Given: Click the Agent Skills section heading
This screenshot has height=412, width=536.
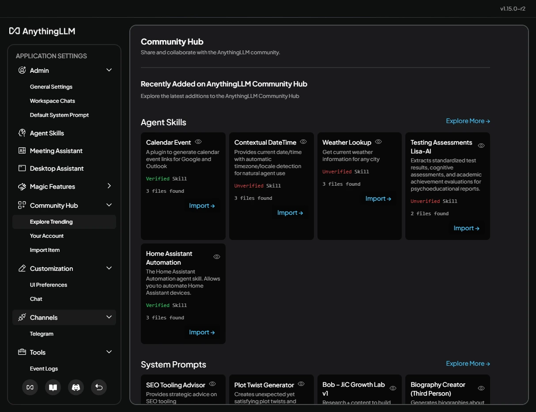Looking at the screenshot, I should click(163, 122).
